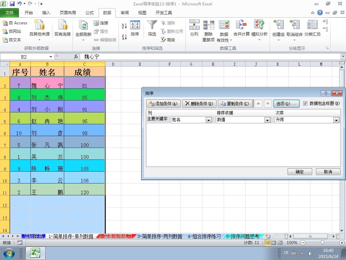Viewport: 346px width, 260px height.
Task: Click Add Level (添加条件) in Sort dialog
Action: [164, 104]
